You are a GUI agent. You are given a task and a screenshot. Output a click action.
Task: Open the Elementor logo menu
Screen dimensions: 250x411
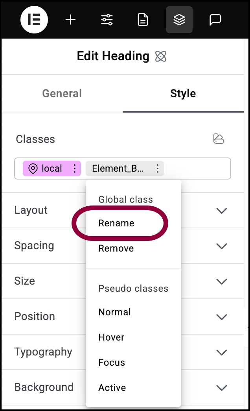click(34, 20)
